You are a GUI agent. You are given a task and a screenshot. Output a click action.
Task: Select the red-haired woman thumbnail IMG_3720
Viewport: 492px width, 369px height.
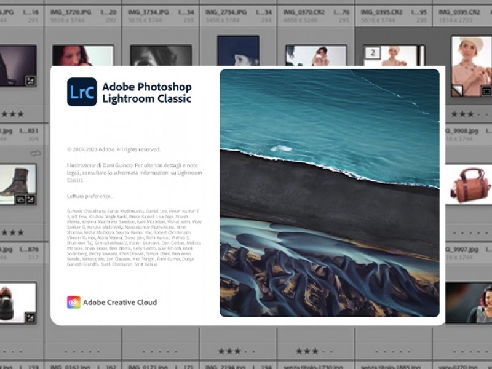pyautogui.click(x=83, y=55)
